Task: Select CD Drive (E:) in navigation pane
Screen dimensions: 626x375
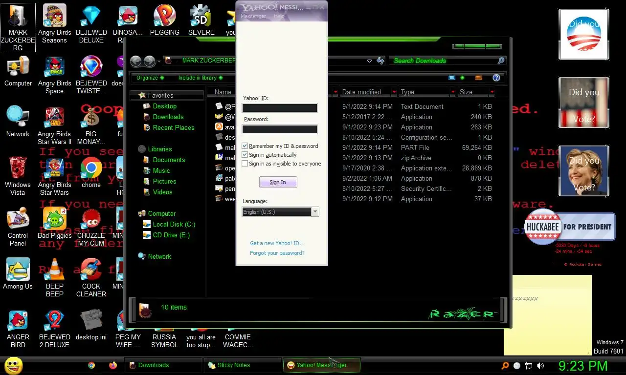Action: click(x=171, y=235)
